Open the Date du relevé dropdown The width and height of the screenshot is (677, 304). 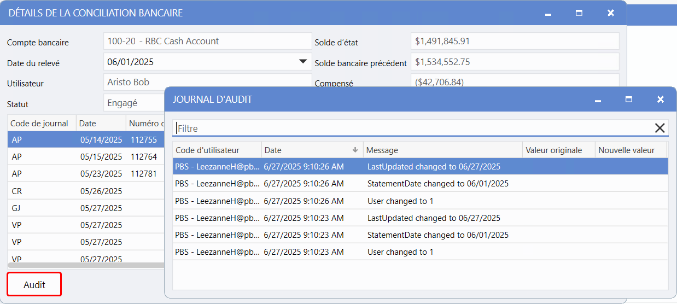(x=303, y=62)
